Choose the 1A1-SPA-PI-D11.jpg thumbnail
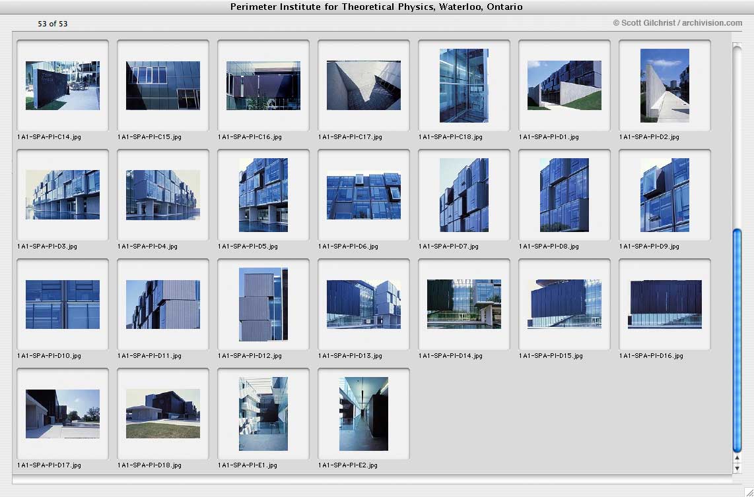 tap(163, 305)
